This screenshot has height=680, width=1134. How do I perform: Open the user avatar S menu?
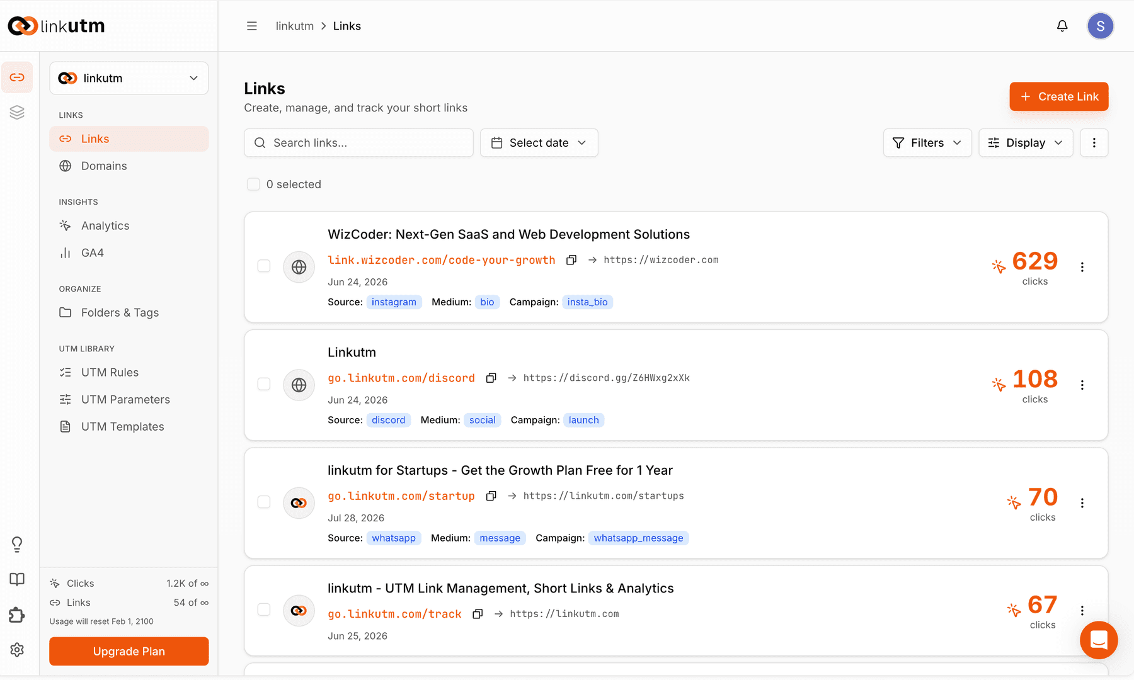pyautogui.click(x=1101, y=26)
